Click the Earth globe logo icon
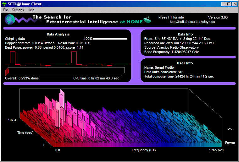 click(x=10, y=19)
